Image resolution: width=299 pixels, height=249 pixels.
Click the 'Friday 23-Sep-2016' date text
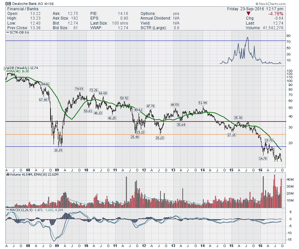[x=246, y=9]
